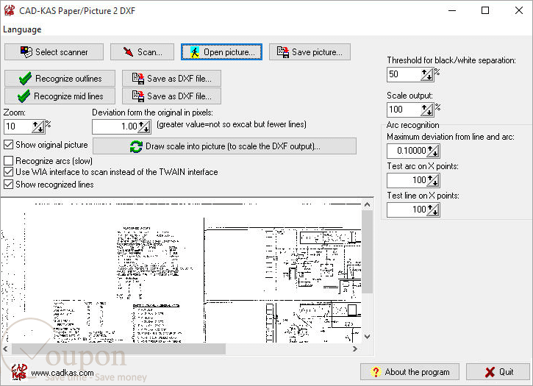This screenshot has height=386, width=533.
Task: Click the horizontal scrollbar thumb
Action: [x=118, y=349]
